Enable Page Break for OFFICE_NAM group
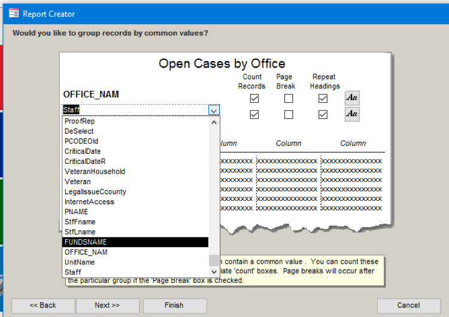The height and width of the screenshot is (317, 449). coord(289,99)
